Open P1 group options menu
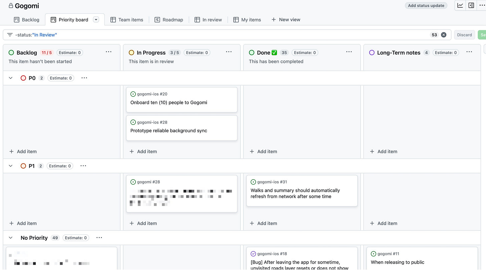 pos(83,166)
